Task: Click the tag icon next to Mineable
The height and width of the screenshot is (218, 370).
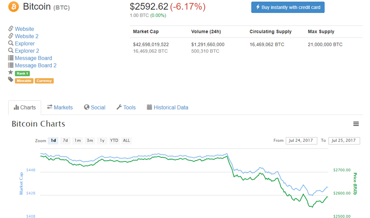Action: 11,79
